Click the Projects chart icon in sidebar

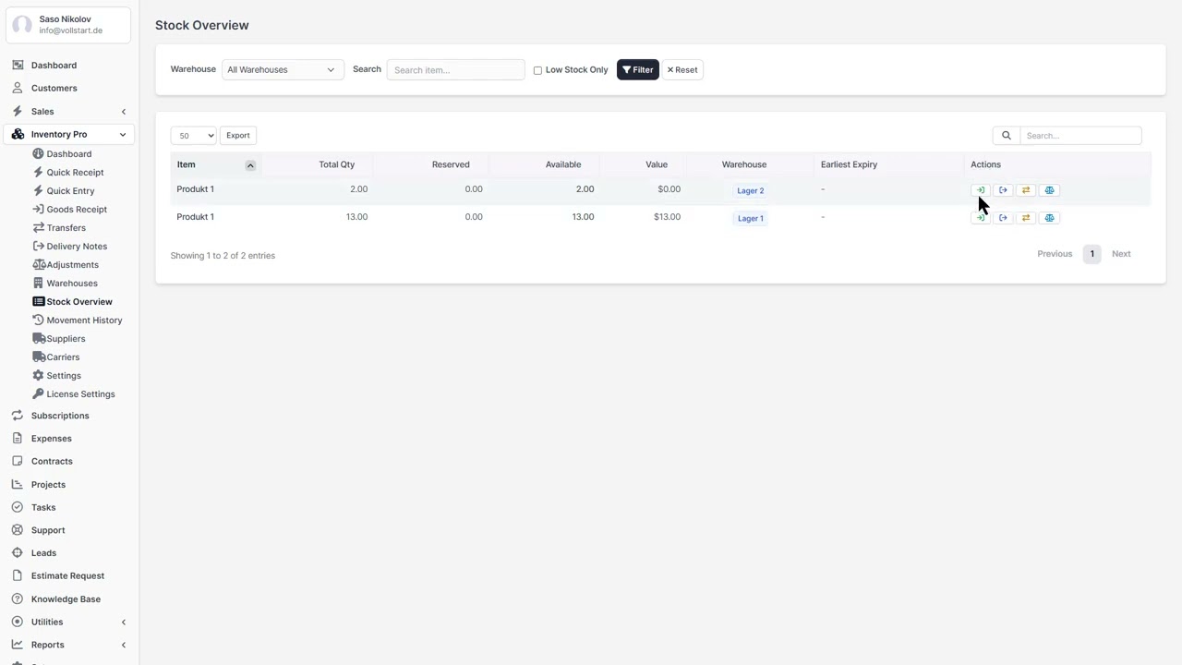(18, 484)
